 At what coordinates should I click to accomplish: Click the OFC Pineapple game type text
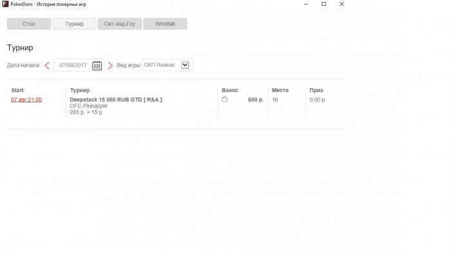(x=89, y=106)
